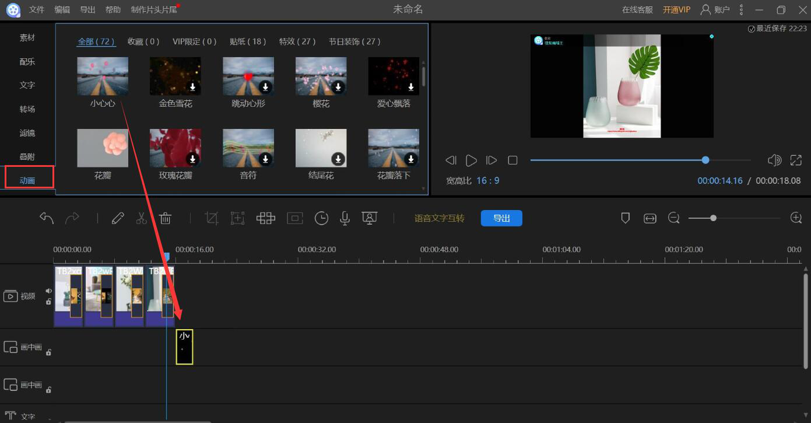Image resolution: width=811 pixels, height=423 pixels.
Task: Play the video preview
Action: (472, 160)
